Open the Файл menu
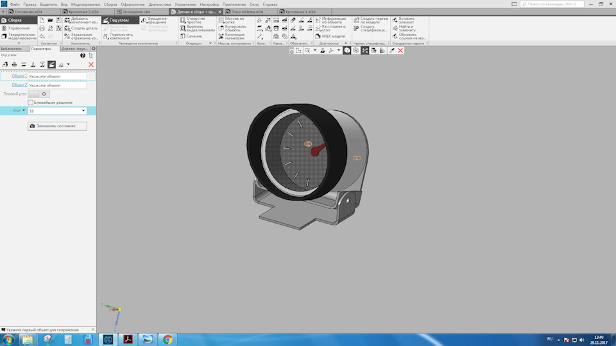Screen dimensions: 616x346 tap(15, 4)
